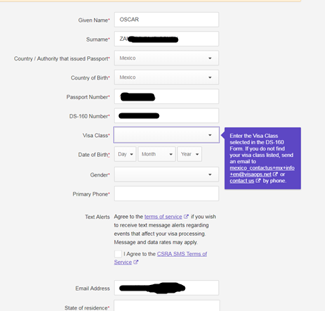Click the mexico_contactus email link
The height and width of the screenshot is (311, 325).
pos(262,171)
